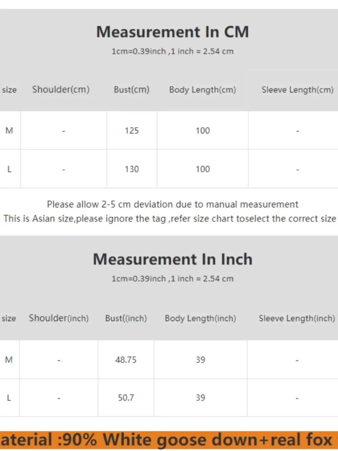Select the Body Length(inch) column header

200,318
